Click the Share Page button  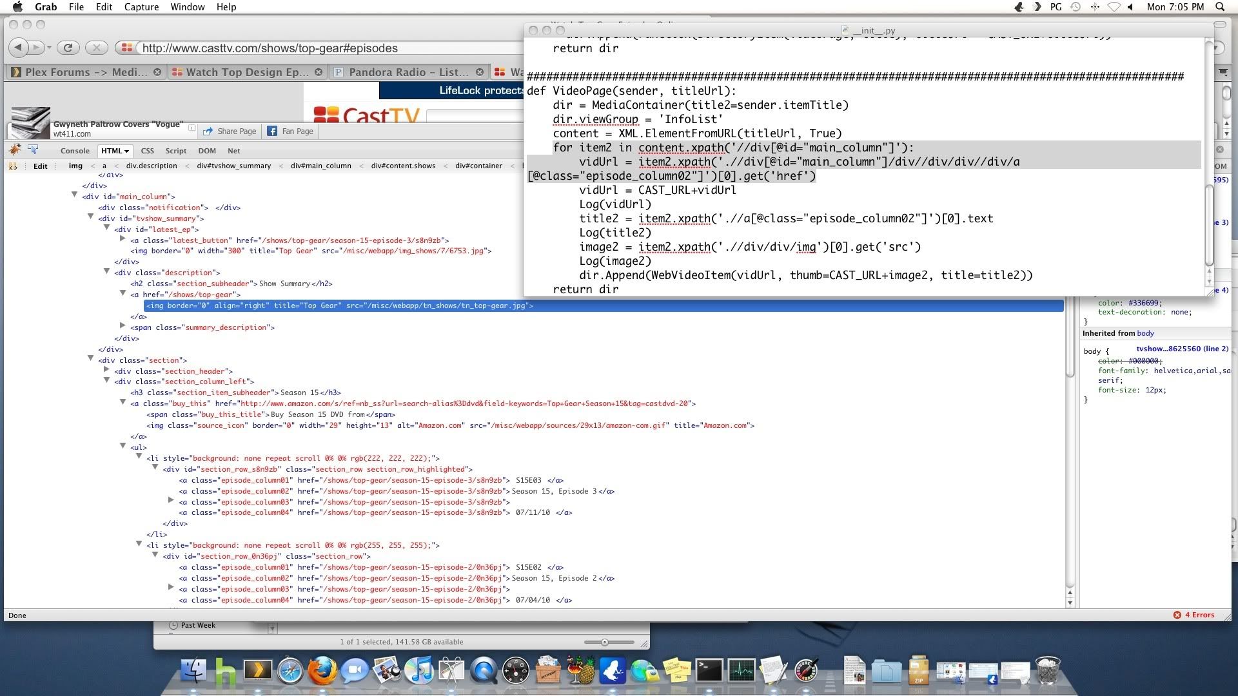coord(230,131)
